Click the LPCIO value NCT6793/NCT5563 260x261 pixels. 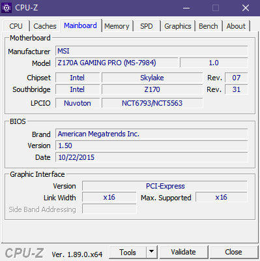point(152,103)
